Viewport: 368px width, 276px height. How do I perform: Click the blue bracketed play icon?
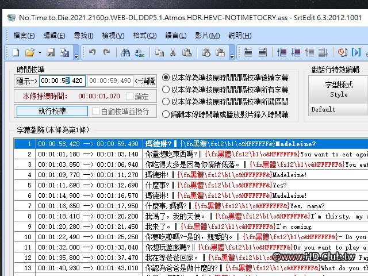[356, 52]
